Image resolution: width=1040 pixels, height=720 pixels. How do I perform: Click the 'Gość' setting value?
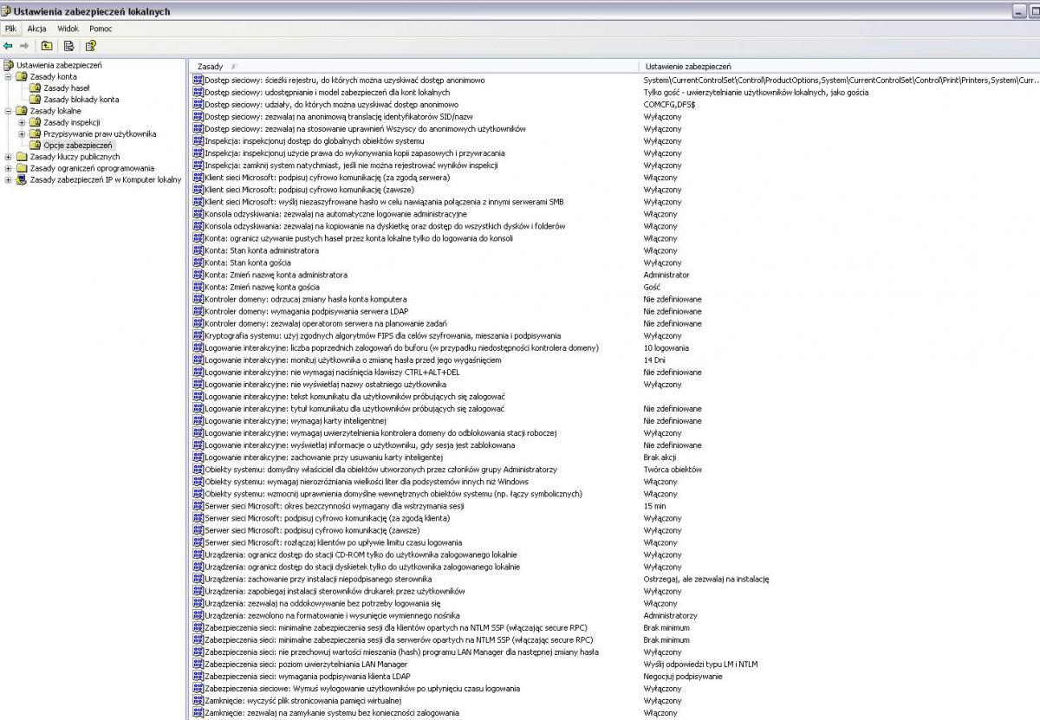pos(653,287)
